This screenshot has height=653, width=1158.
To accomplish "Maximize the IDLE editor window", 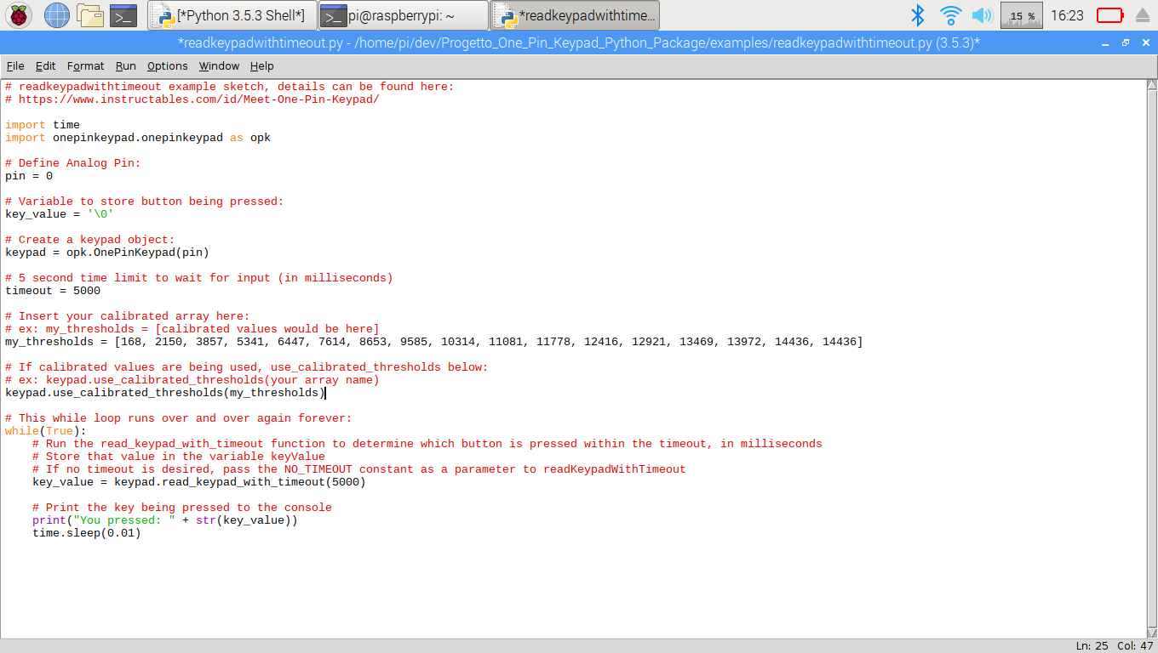I will click(x=1125, y=43).
